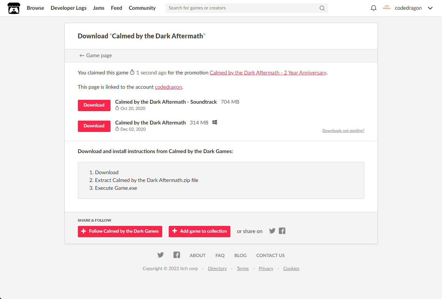Open the FAQ footer link
Screen dimensions: 442x299
220,255
